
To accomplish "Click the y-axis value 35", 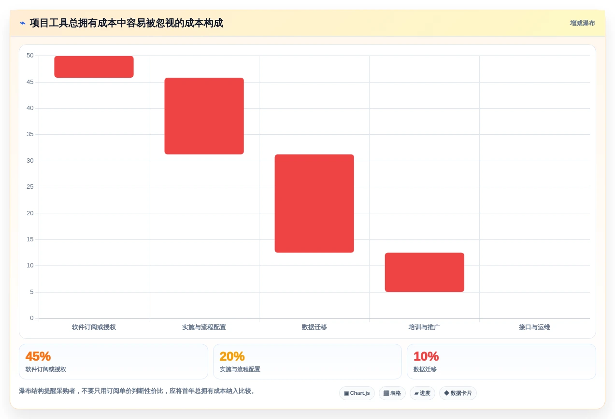I will (x=30, y=134).
